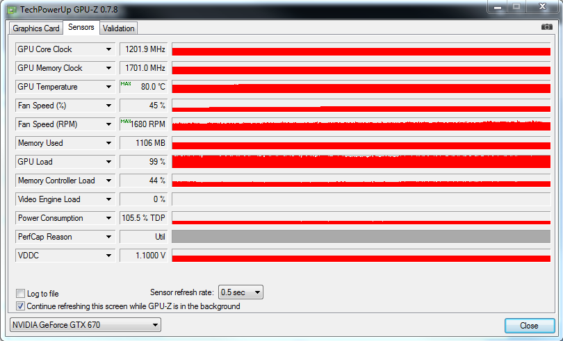This screenshot has height=341, width=563.
Task: Click the GPU-Z title bar app icon
Action: (x=12, y=10)
